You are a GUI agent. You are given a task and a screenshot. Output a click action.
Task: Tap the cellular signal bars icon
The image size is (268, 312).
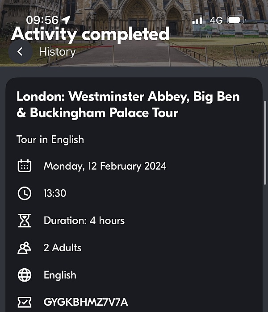(x=197, y=21)
